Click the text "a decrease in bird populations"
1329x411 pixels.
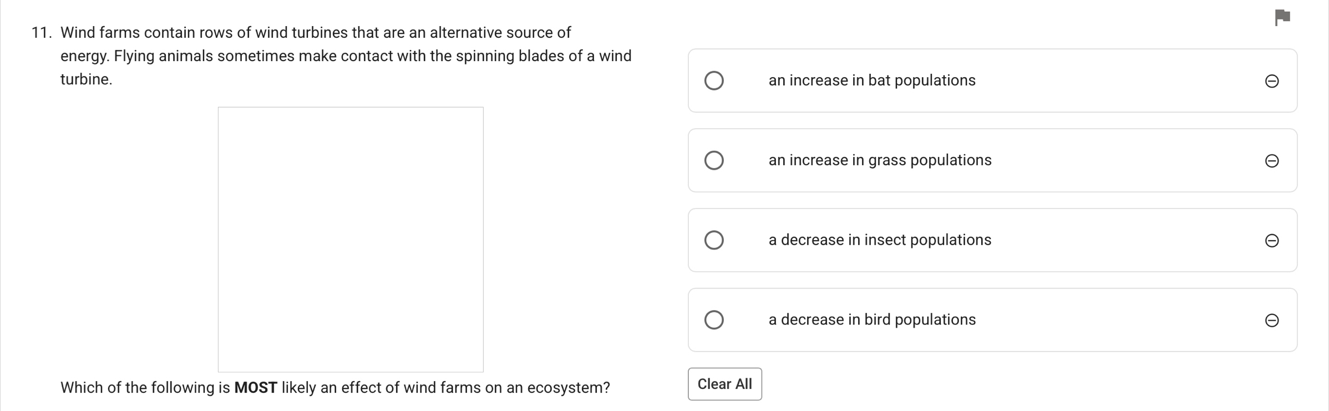click(x=872, y=320)
